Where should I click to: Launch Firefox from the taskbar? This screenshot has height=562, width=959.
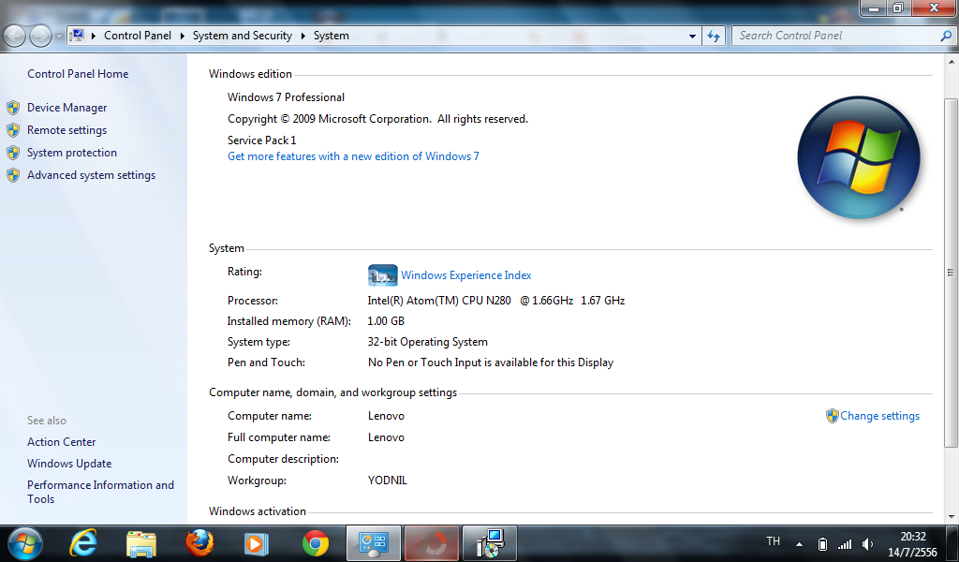pos(200,543)
